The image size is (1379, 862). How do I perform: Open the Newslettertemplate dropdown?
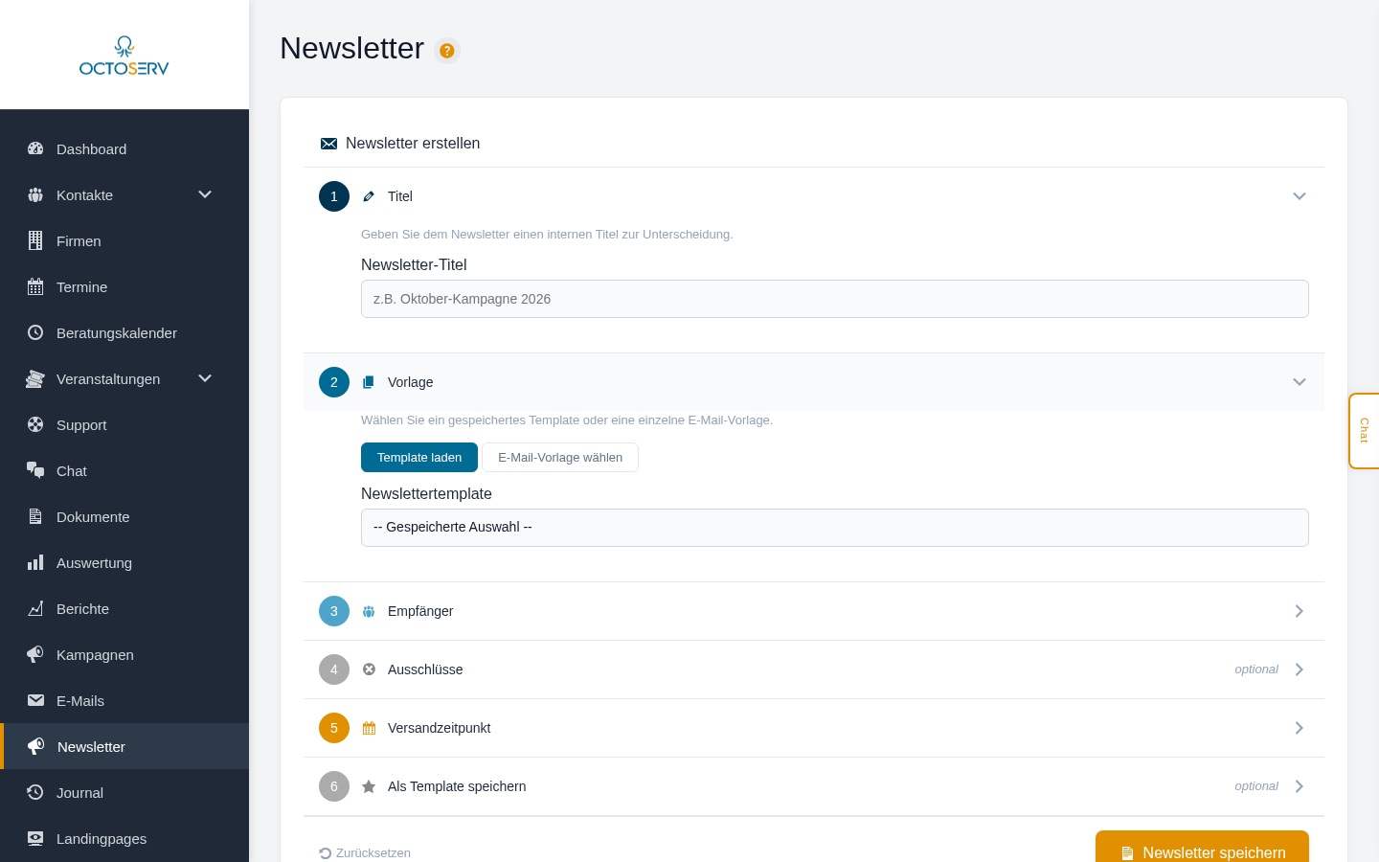[835, 528]
